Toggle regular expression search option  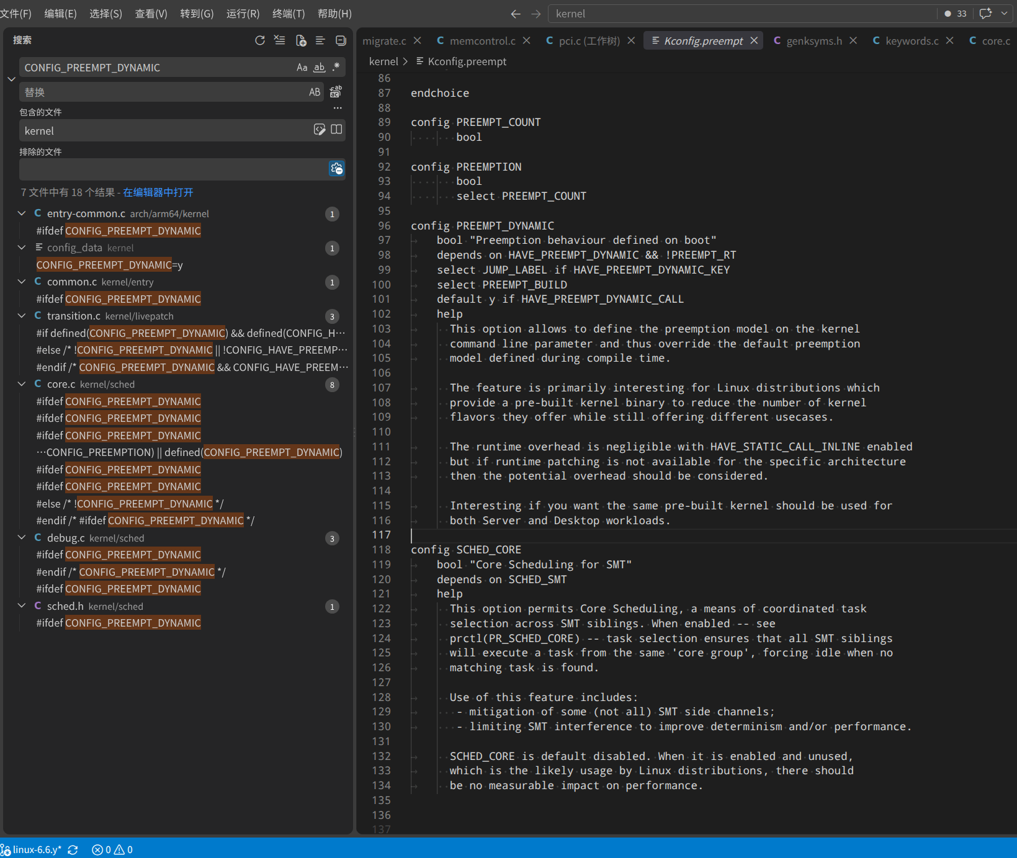pyautogui.click(x=336, y=67)
